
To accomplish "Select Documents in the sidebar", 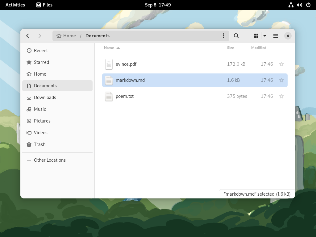I will pos(57,86).
